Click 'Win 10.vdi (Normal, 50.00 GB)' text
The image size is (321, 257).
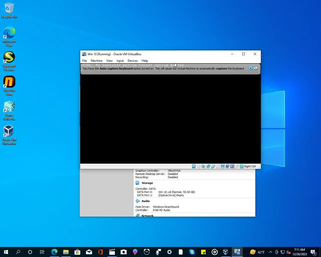[177, 192]
